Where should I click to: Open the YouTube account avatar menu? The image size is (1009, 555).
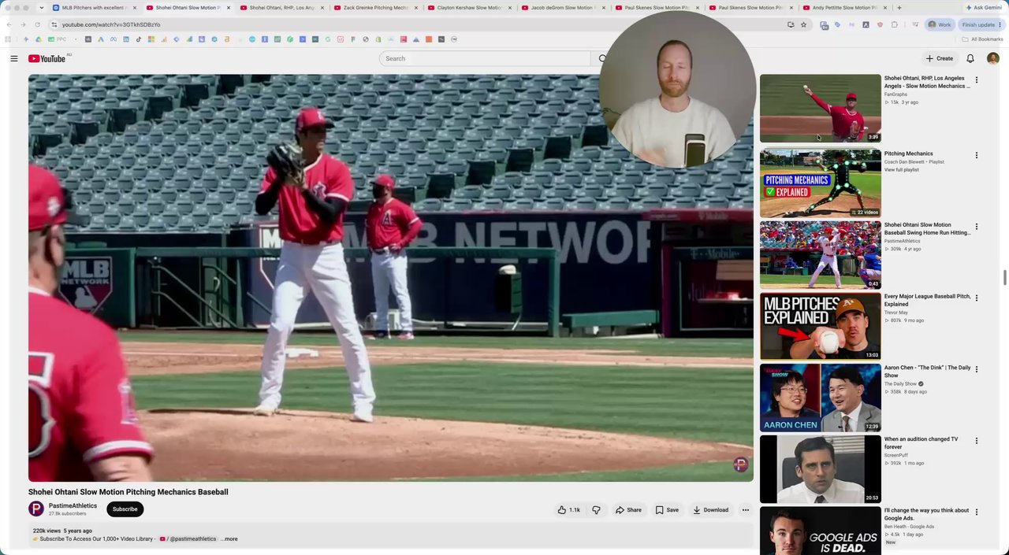(x=992, y=58)
